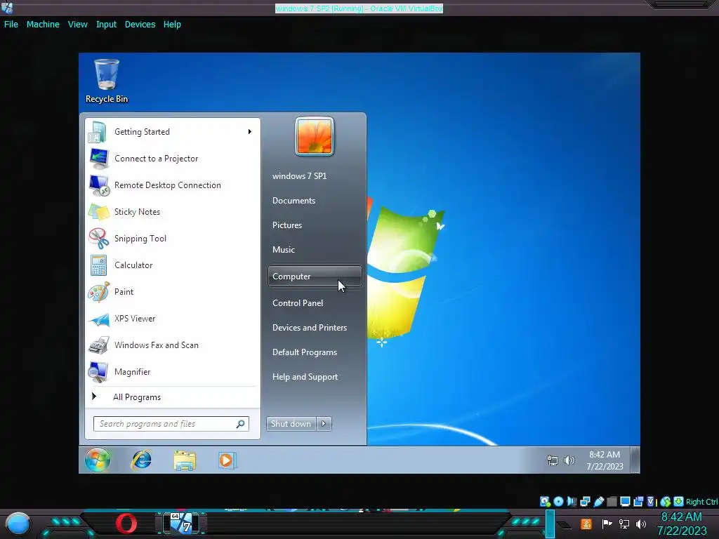Click VirtualBox recording status icon
Viewport: 719px width, 539px height.
tap(638, 502)
